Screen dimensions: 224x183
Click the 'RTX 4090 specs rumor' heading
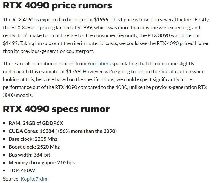click(56, 109)
